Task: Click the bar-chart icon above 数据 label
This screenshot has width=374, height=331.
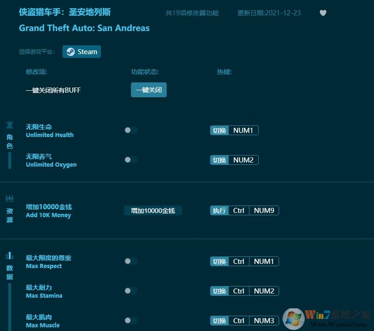Action: [9, 255]
